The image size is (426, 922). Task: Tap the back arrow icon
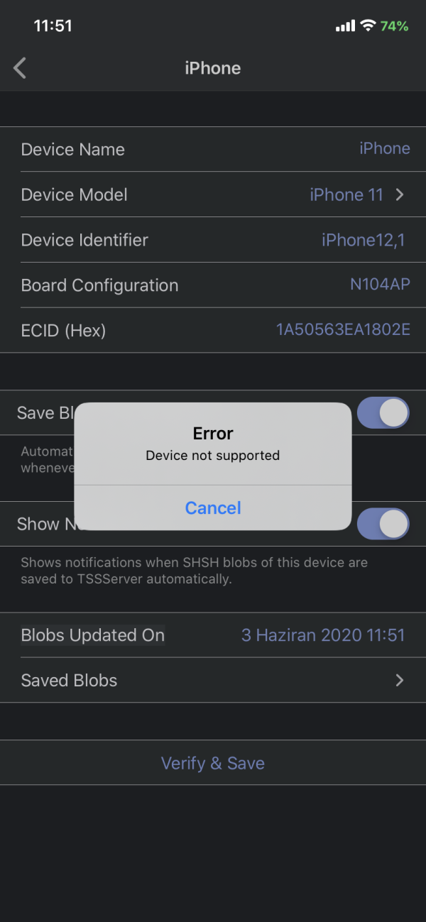pos(20,68)
